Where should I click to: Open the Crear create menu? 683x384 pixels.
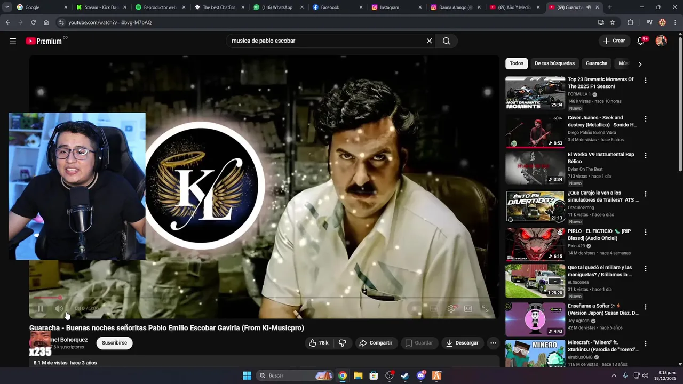614,41
